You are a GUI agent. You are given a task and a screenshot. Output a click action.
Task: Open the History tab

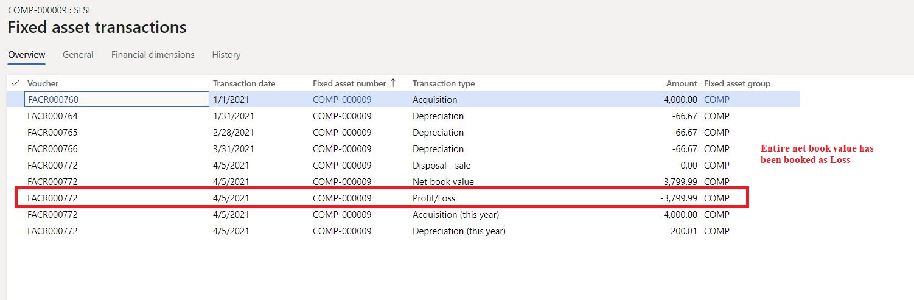(x=226, y=55)
